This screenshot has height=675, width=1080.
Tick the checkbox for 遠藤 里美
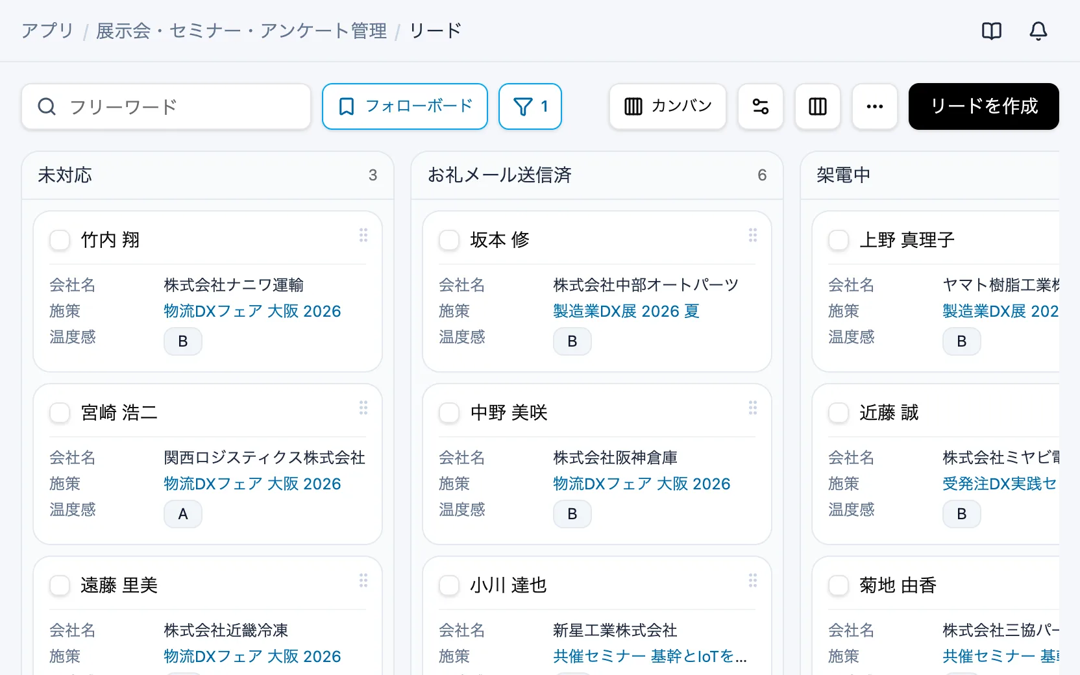pyautogui.click(x=60, y=585)
